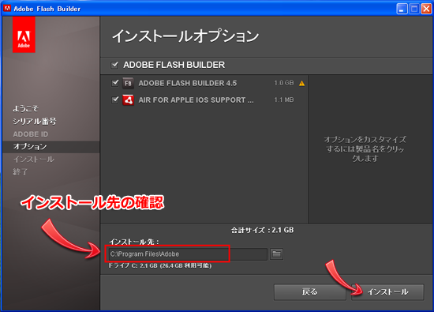Click the ADOBE FLASH BUILDER 4.5 product name
The height and width of the screenshot is (312, 434).
[188, 83]
